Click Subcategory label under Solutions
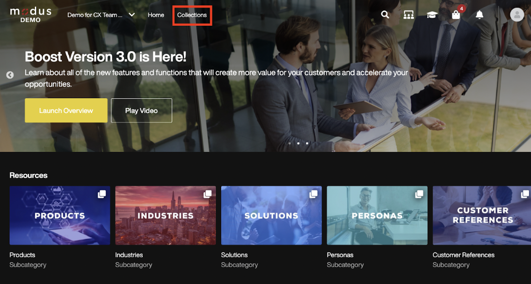Viewport: 531px width, 284px height. [x=239, y=265]
